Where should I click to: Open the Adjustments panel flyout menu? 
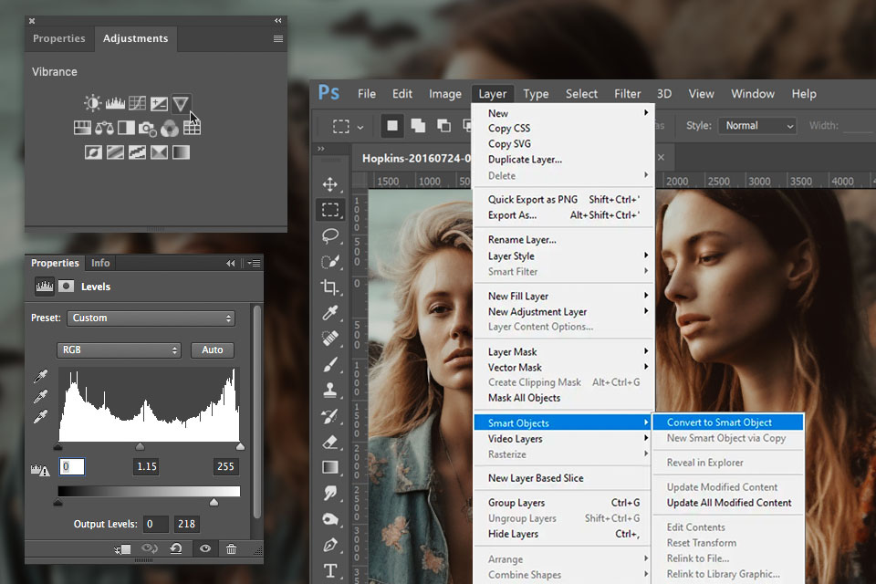pyautogui.click(x=277, y=38)
